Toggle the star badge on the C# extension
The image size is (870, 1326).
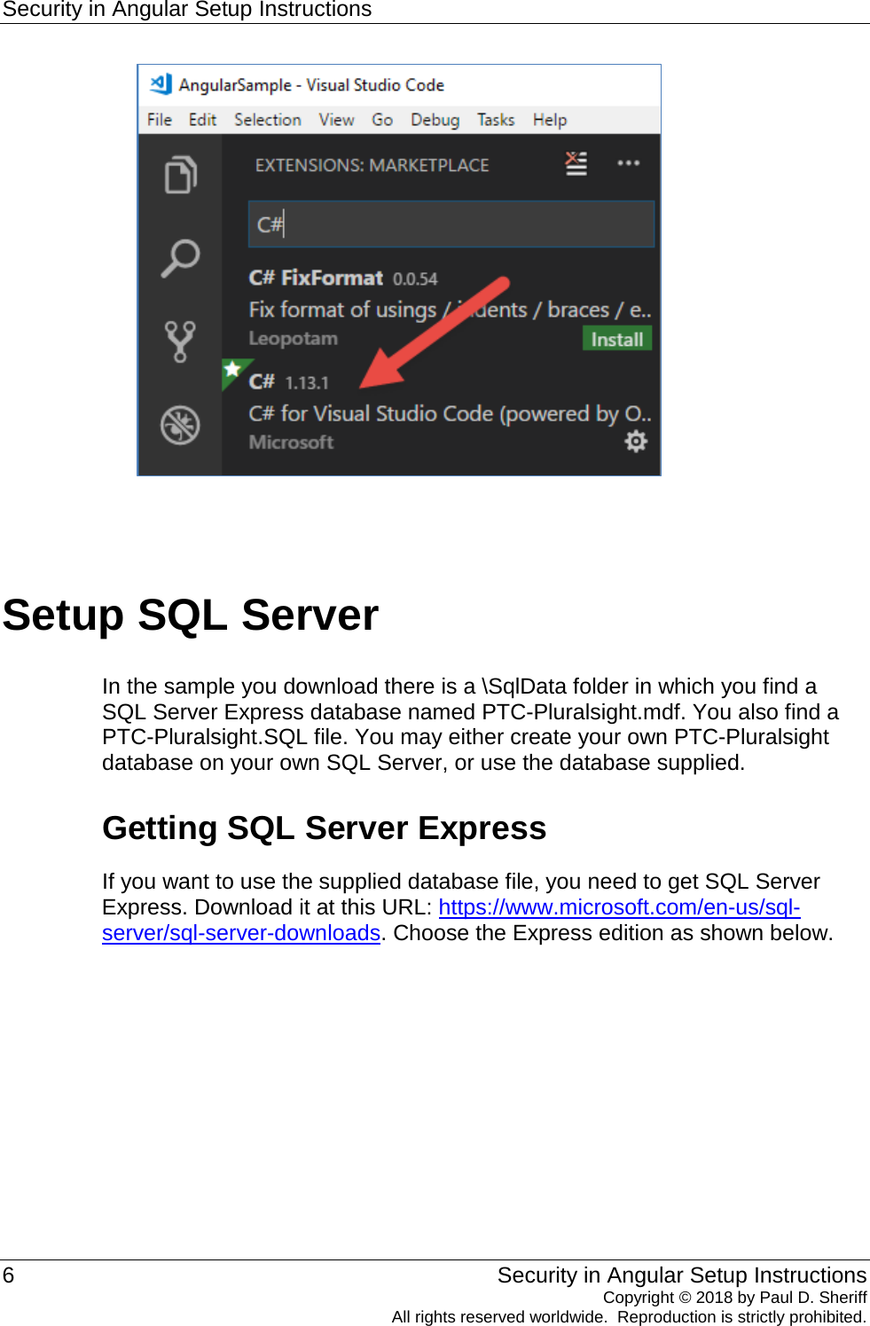pyautogui.click(x=231, y=367)
